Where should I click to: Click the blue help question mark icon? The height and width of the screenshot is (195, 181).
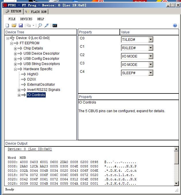(x=175, y=26)
